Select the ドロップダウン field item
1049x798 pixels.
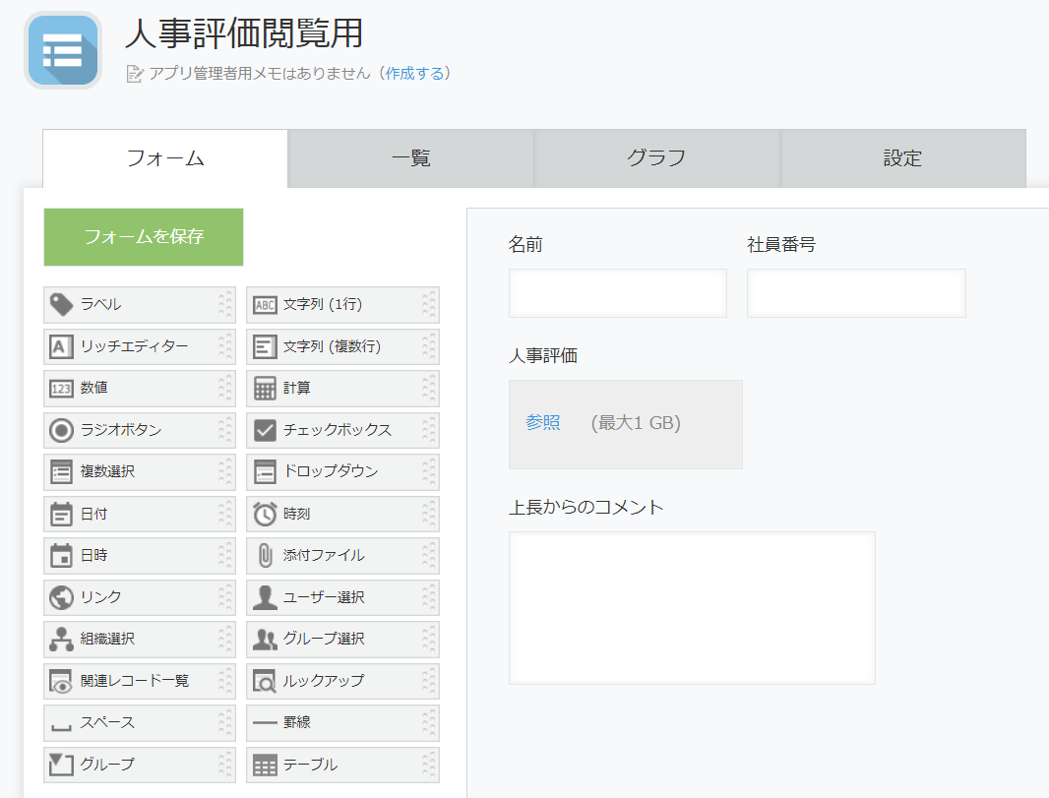[x=343, y=471]
